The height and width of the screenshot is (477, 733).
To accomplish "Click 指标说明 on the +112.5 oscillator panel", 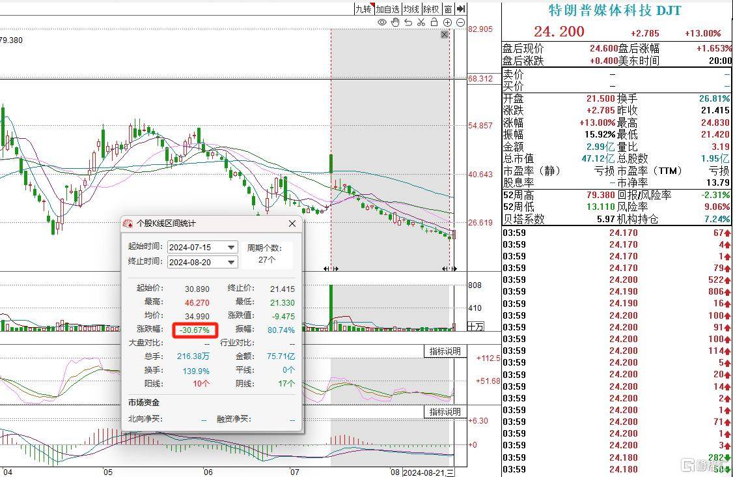I will click(x=445, y=351).
